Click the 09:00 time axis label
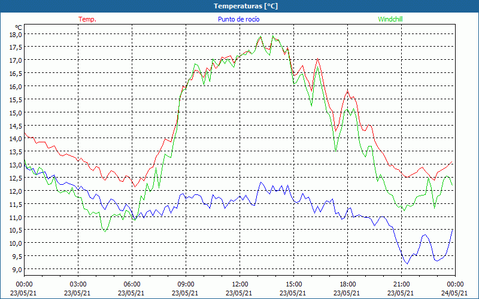The height and width of the screenshot is (299, 479). point(186,285)
